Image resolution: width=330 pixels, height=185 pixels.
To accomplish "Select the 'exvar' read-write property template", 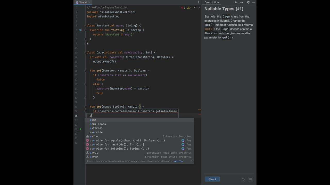I will tap(139, 157).
